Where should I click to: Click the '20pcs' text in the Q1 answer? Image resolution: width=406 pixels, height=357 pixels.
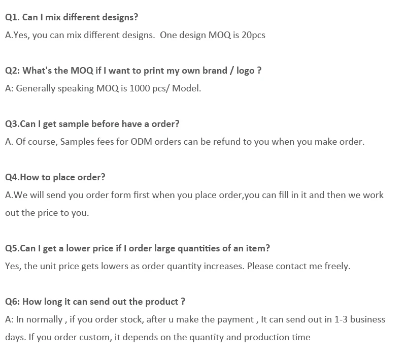[253, 35]
